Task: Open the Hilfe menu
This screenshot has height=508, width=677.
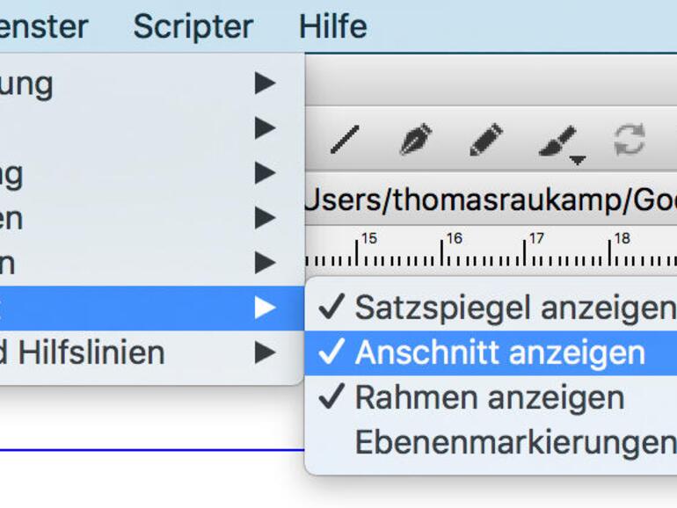Action: 332,26
